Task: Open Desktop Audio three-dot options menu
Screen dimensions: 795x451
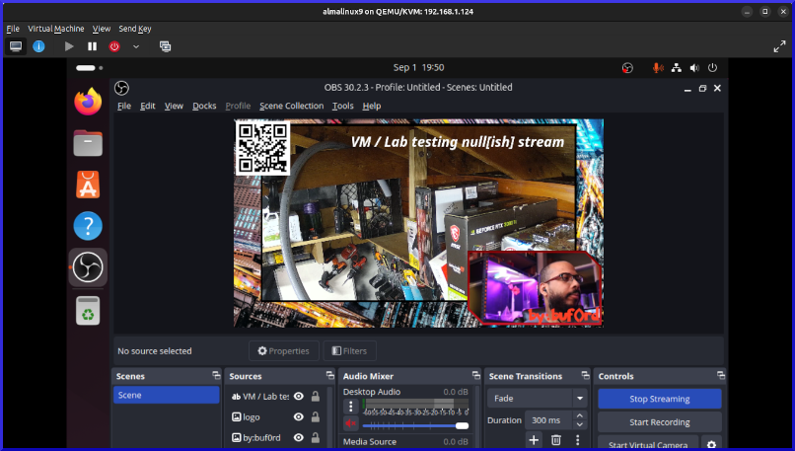Action: (351, 407)
